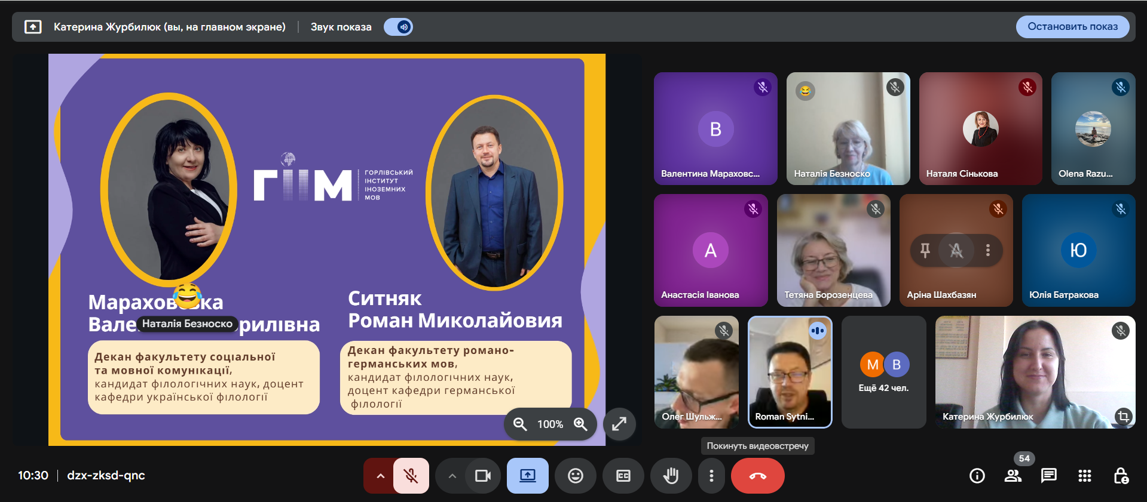Raise your hand in the meeting
Image resolution: width=1147 pixels, height=502 pixels.
671,476
